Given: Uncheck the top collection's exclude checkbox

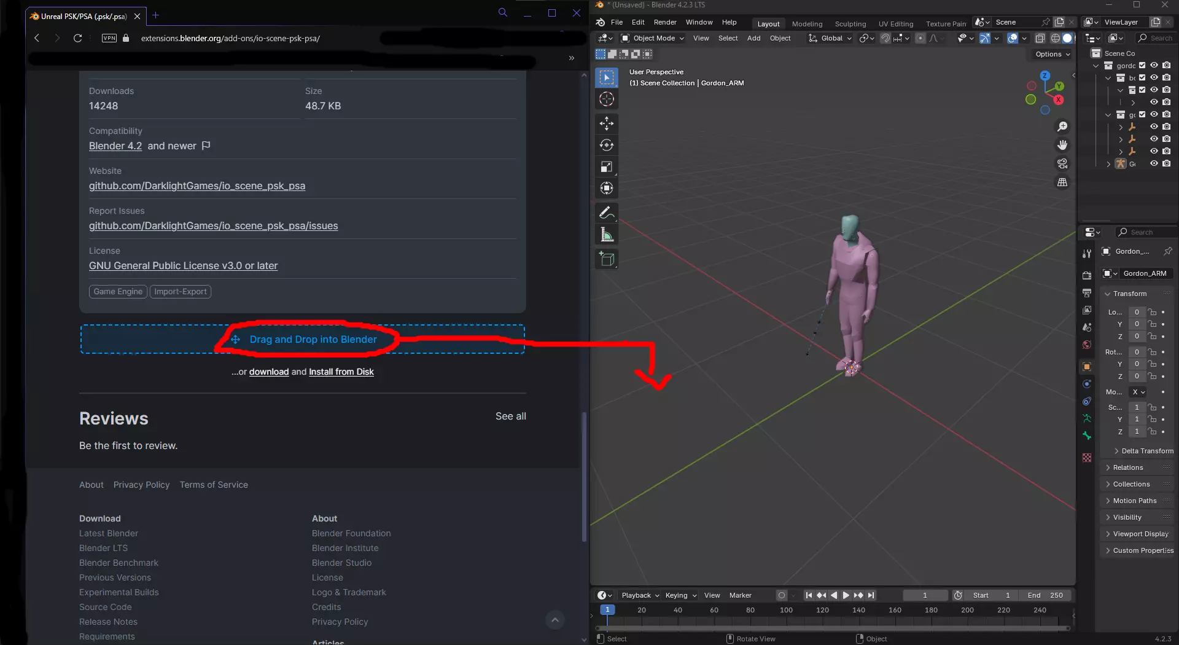Looking at the screenshot, I should (x=1142, y=65).
